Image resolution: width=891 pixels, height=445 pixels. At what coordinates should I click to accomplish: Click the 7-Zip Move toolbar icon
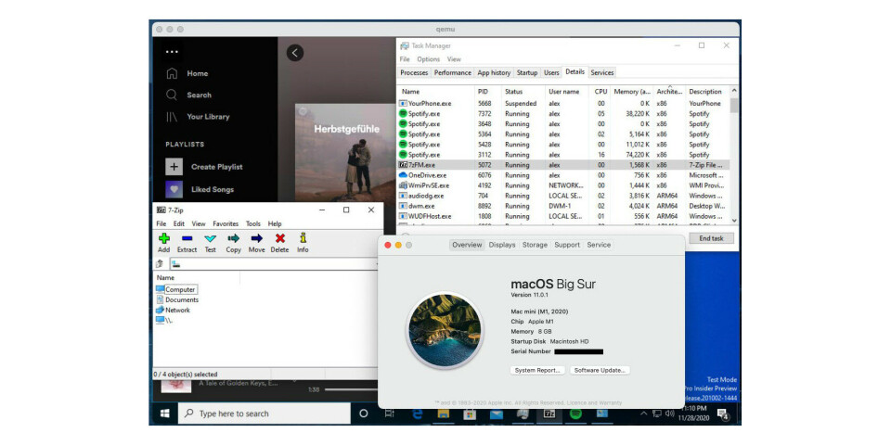tap(257, 238)
